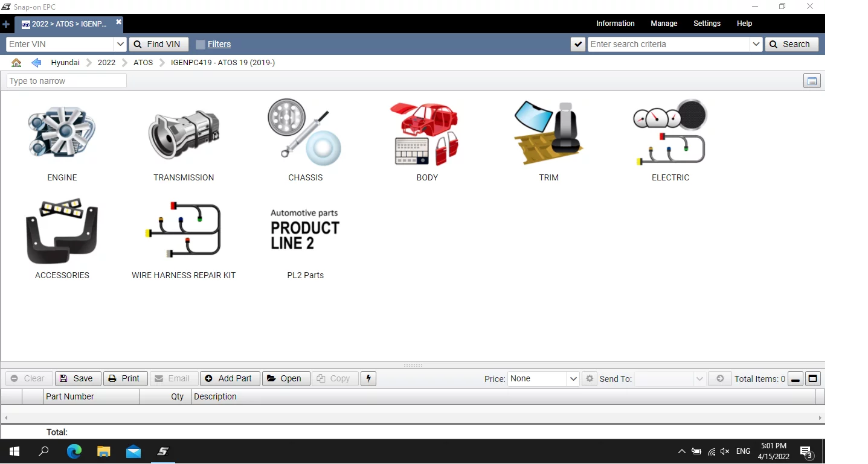Open the TRANSMISSION category icon
868x464 pixels.
[184, 133]
